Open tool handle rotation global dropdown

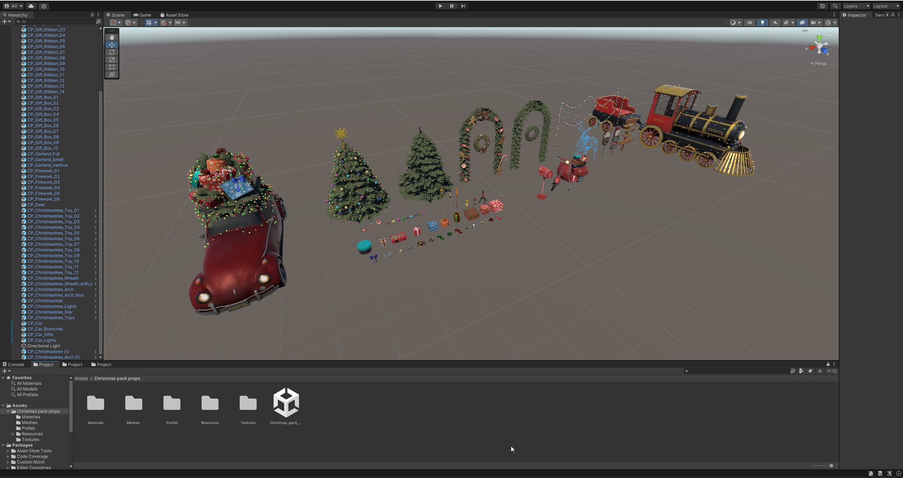pos(130,23)
